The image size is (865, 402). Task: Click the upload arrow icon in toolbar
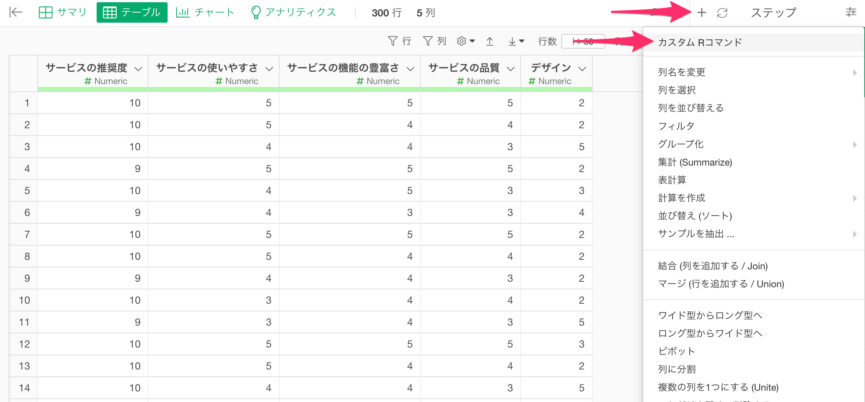tap(490, 41)
